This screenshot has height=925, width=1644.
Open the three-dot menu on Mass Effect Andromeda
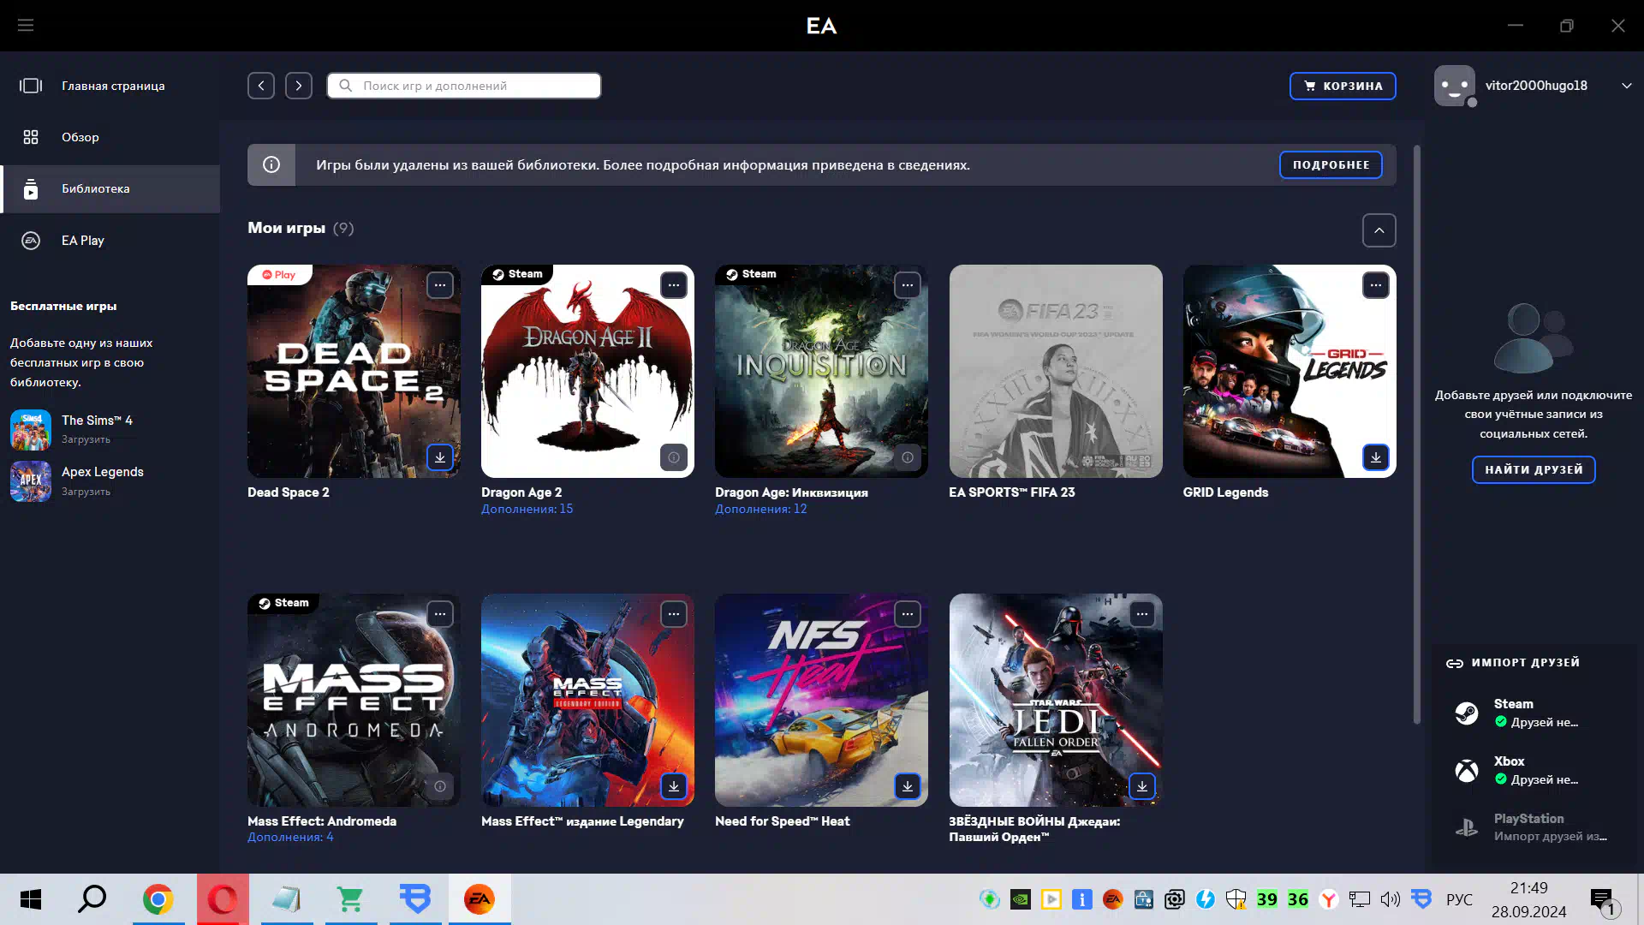(440, 614)
